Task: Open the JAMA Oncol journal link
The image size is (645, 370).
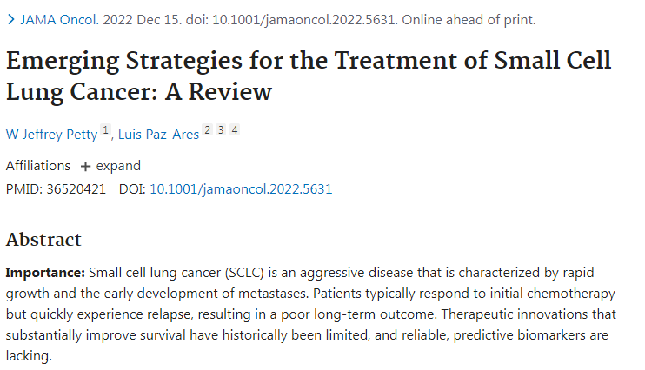Action: (60, 19)
